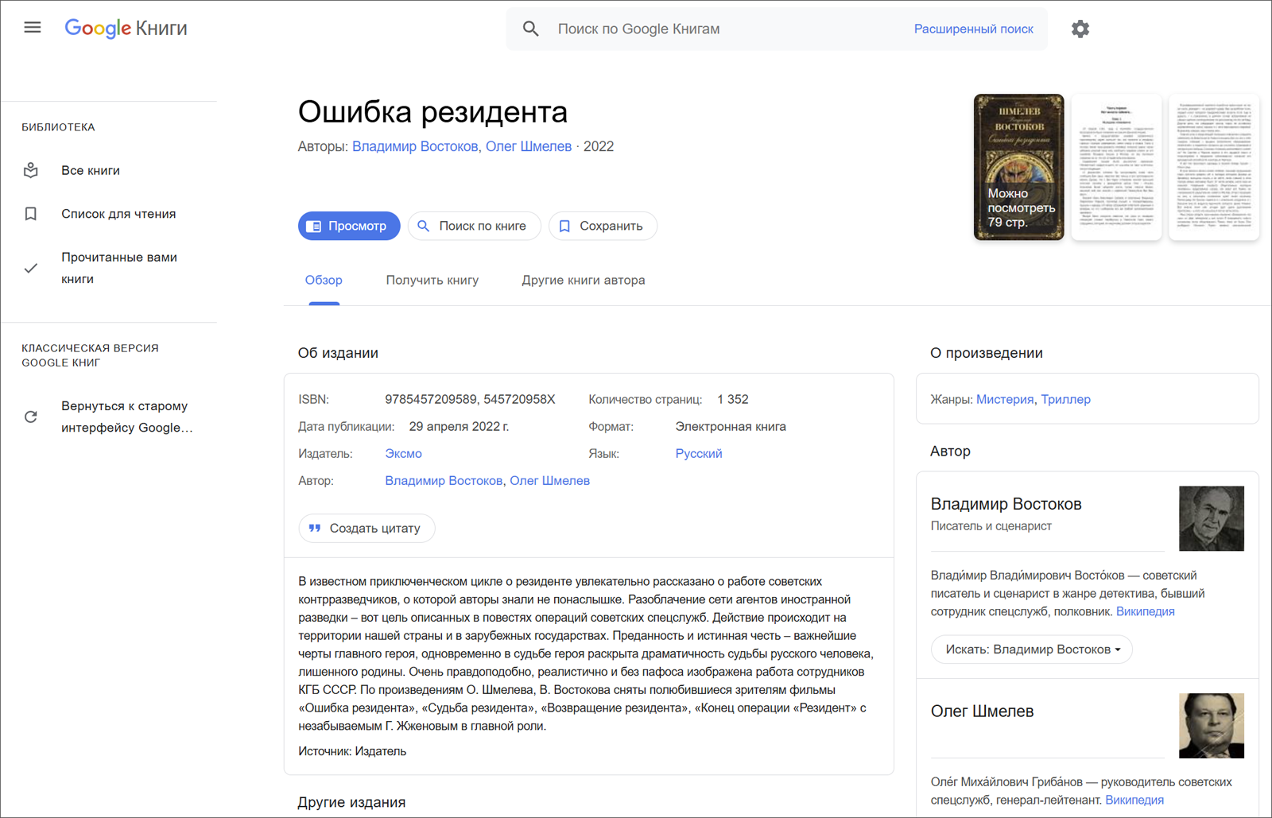Open settings gear icon
The width and height of the screenshot is (1272, 818).
point(1080,29)
